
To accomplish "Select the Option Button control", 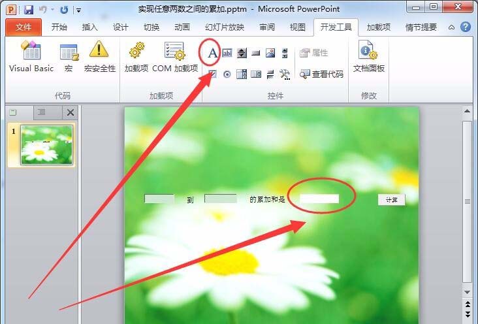I will tap(227, 74).
